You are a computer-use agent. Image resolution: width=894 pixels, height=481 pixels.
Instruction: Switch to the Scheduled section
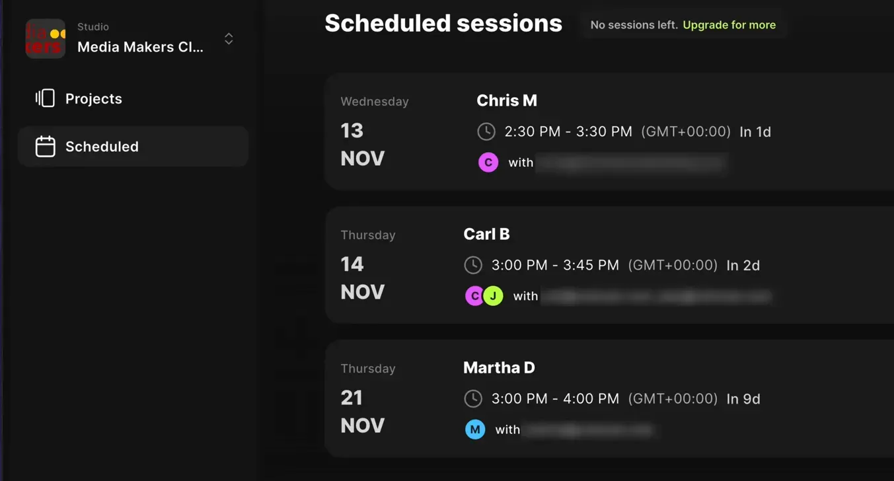tap(102, 146)
